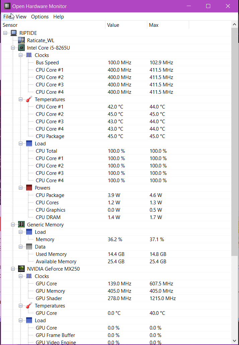Click the CPU Clocks waveform icon
The height and width of the screenshot is (345, 239).
point(29,55)
